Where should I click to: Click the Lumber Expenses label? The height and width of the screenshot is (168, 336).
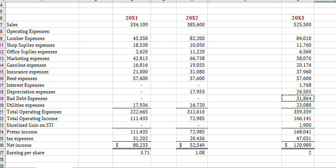pos(26,38)
